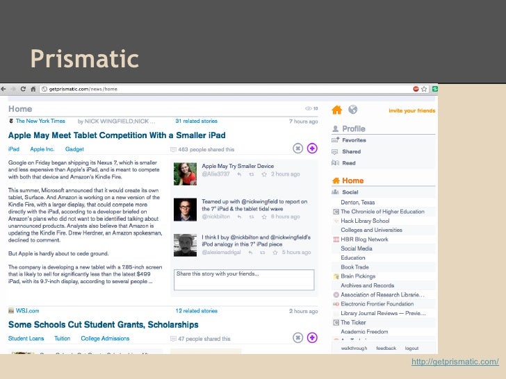Click purple plus icon on Apple story
The height and width of the screenshot is (379, 506).
[x=312, y=149]
